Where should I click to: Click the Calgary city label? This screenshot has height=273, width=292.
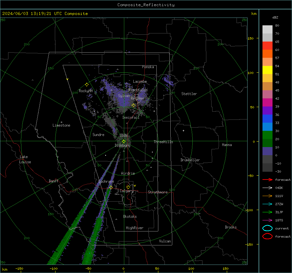(127, 191)
